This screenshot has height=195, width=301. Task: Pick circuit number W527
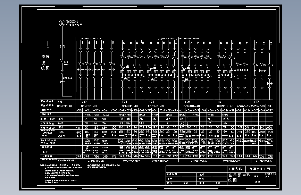[x=269, y=110]
